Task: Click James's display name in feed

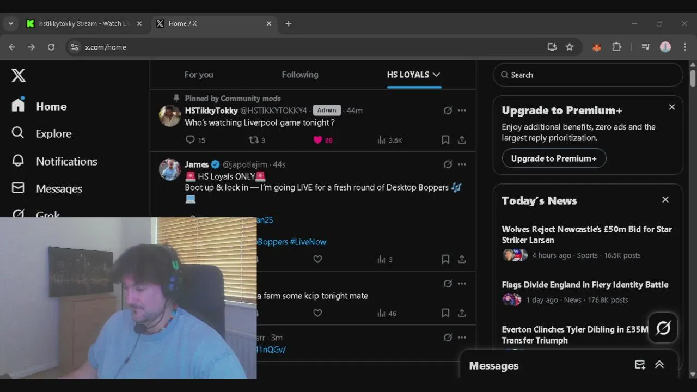Action: point(197,164)
